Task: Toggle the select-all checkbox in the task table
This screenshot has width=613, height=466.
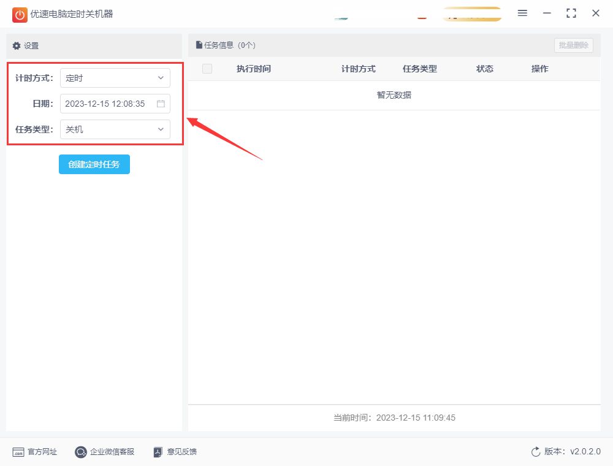Action: click(x=207, y=69)
